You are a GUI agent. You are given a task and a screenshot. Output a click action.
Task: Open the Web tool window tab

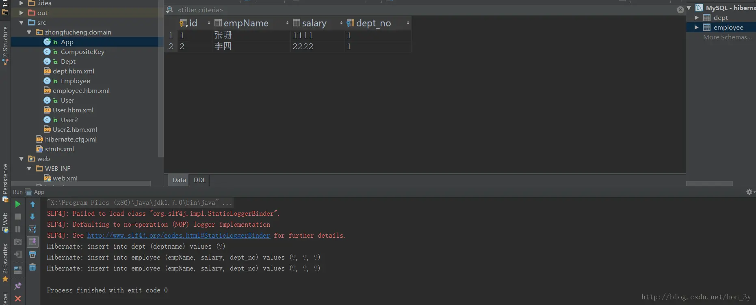click(5, 223)
